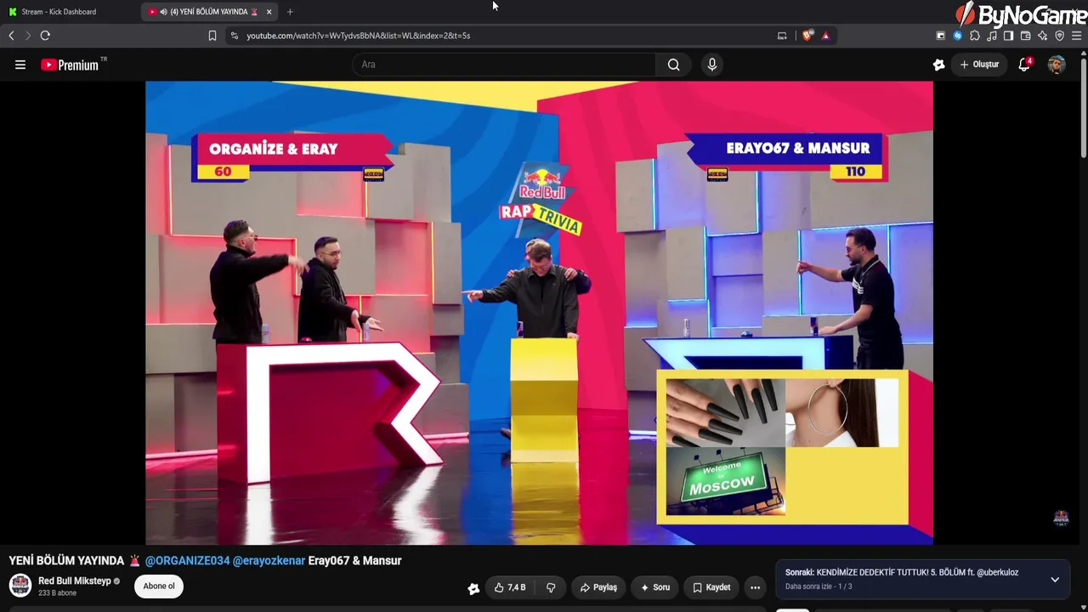
Task: Open the @erayozkenar channel link
Action: click(x=269, y=561)
